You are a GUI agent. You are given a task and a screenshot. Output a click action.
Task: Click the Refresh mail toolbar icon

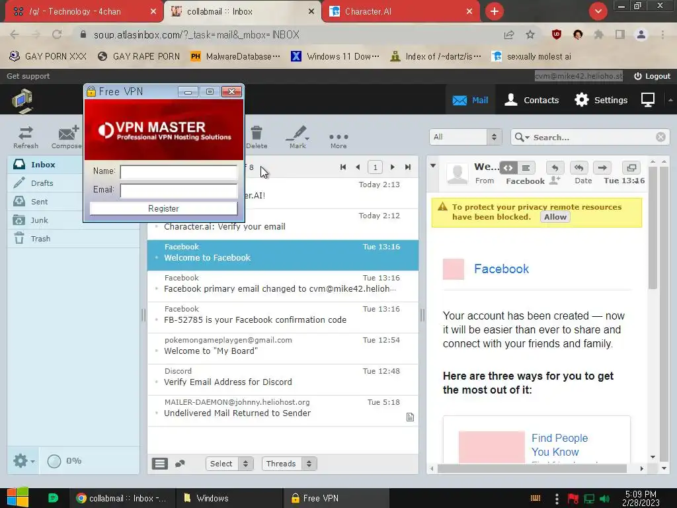click(x=26, y=138)
